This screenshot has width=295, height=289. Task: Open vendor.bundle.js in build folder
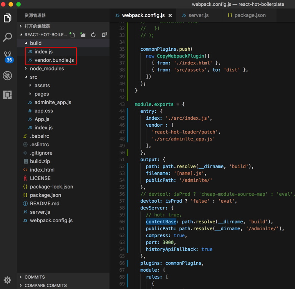(x=54, y=60)
